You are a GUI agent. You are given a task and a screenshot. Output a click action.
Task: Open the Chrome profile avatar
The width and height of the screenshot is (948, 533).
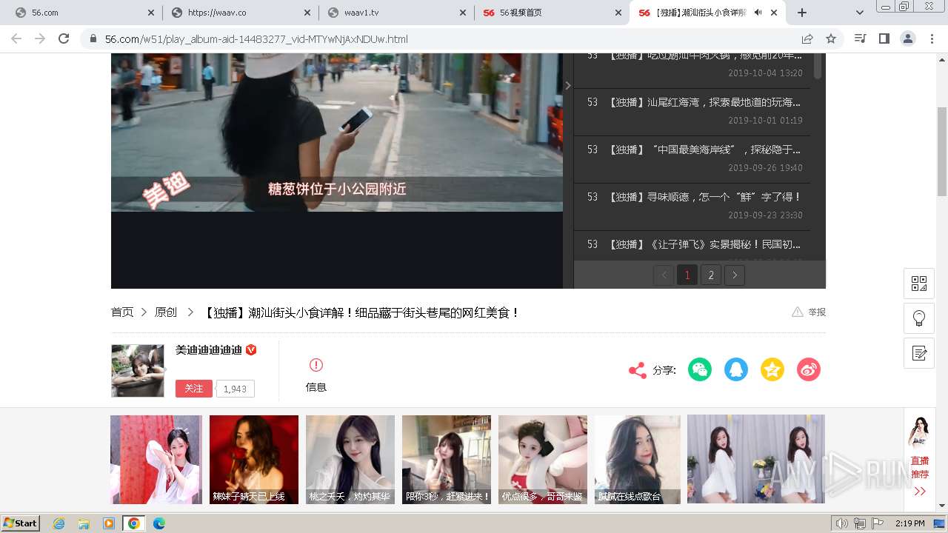[907, 38]
